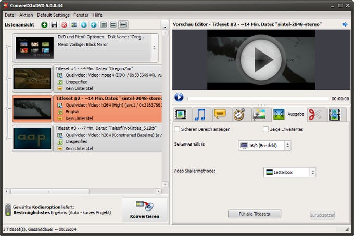The width and height of the screenshot is (354, 236).
Task: Open the video tab with filmstrip icon
Action: tap(181, 114)
